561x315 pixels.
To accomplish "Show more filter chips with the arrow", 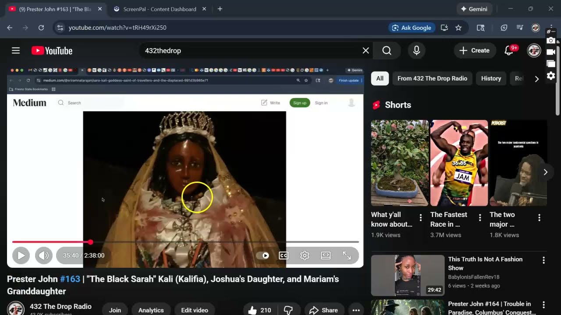I will pyautogui.click(x=537, y=79).
